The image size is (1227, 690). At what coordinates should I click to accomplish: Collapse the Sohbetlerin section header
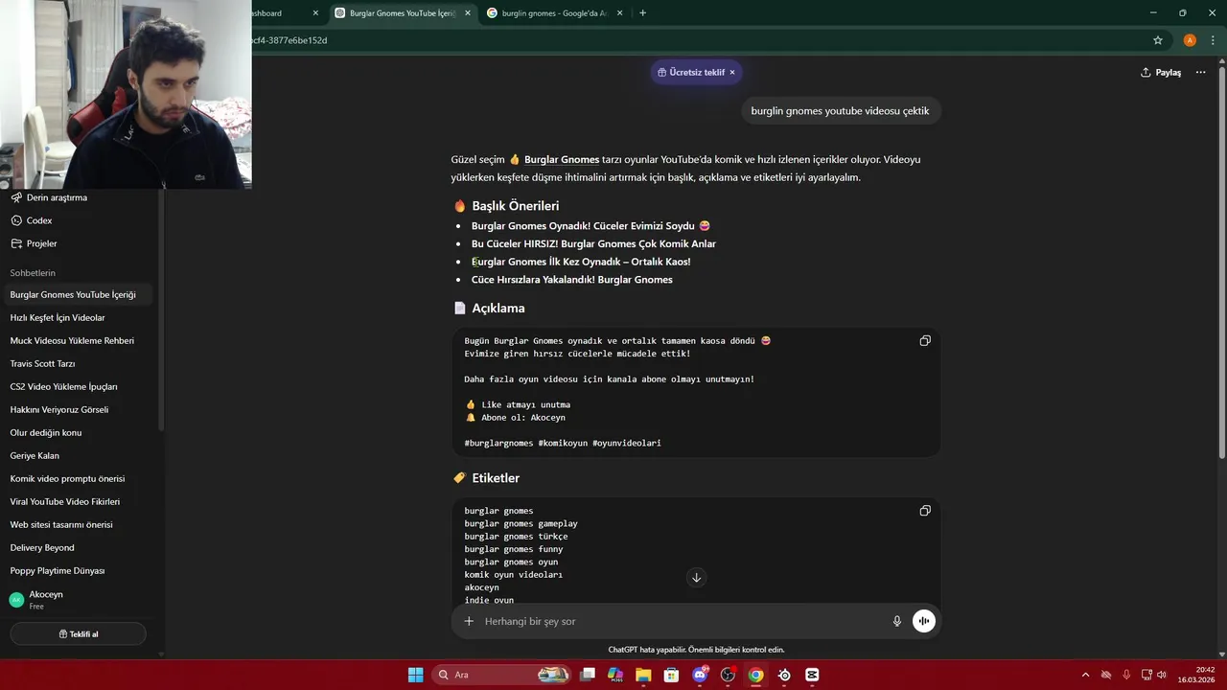point(33,273)
